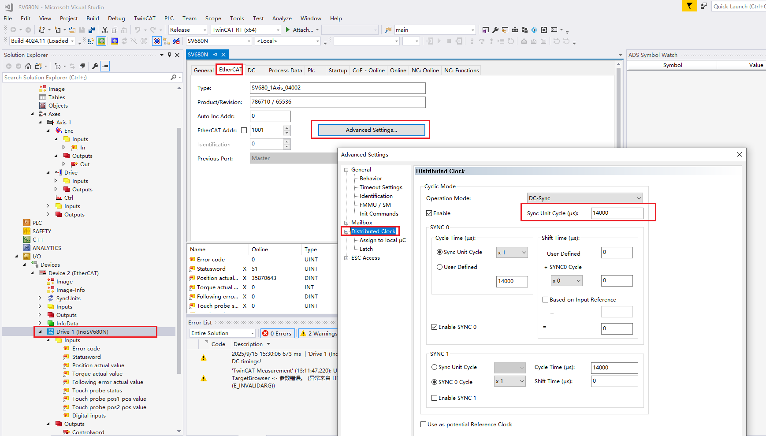Click the wrench icon right of main box
This screenshot has height=436, width=766.
[x=495, y=30]
